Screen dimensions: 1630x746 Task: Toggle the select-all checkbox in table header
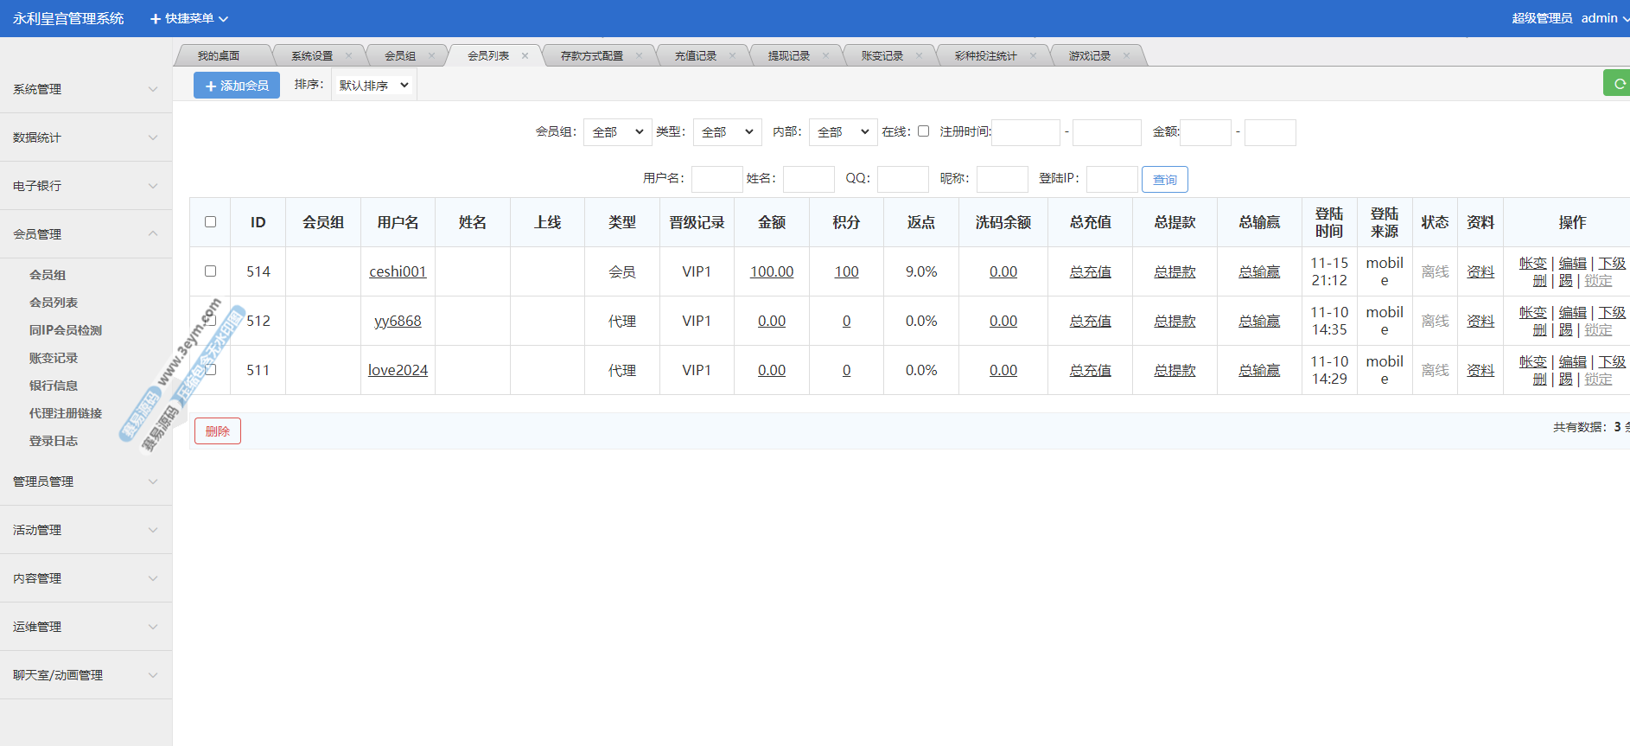[210, 222]
